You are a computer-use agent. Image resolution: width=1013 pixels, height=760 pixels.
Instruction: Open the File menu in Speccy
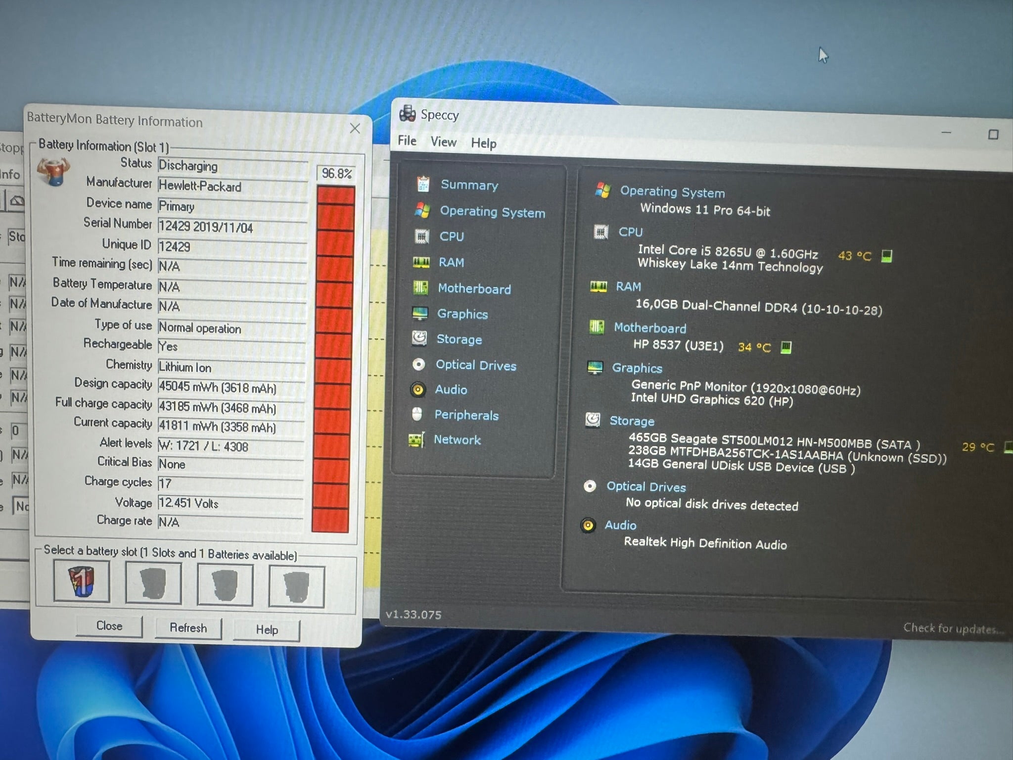[x=407, y=141]
